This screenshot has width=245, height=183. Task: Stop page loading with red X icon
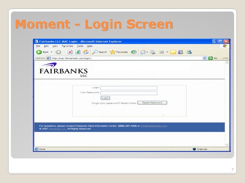coord(70,52)
